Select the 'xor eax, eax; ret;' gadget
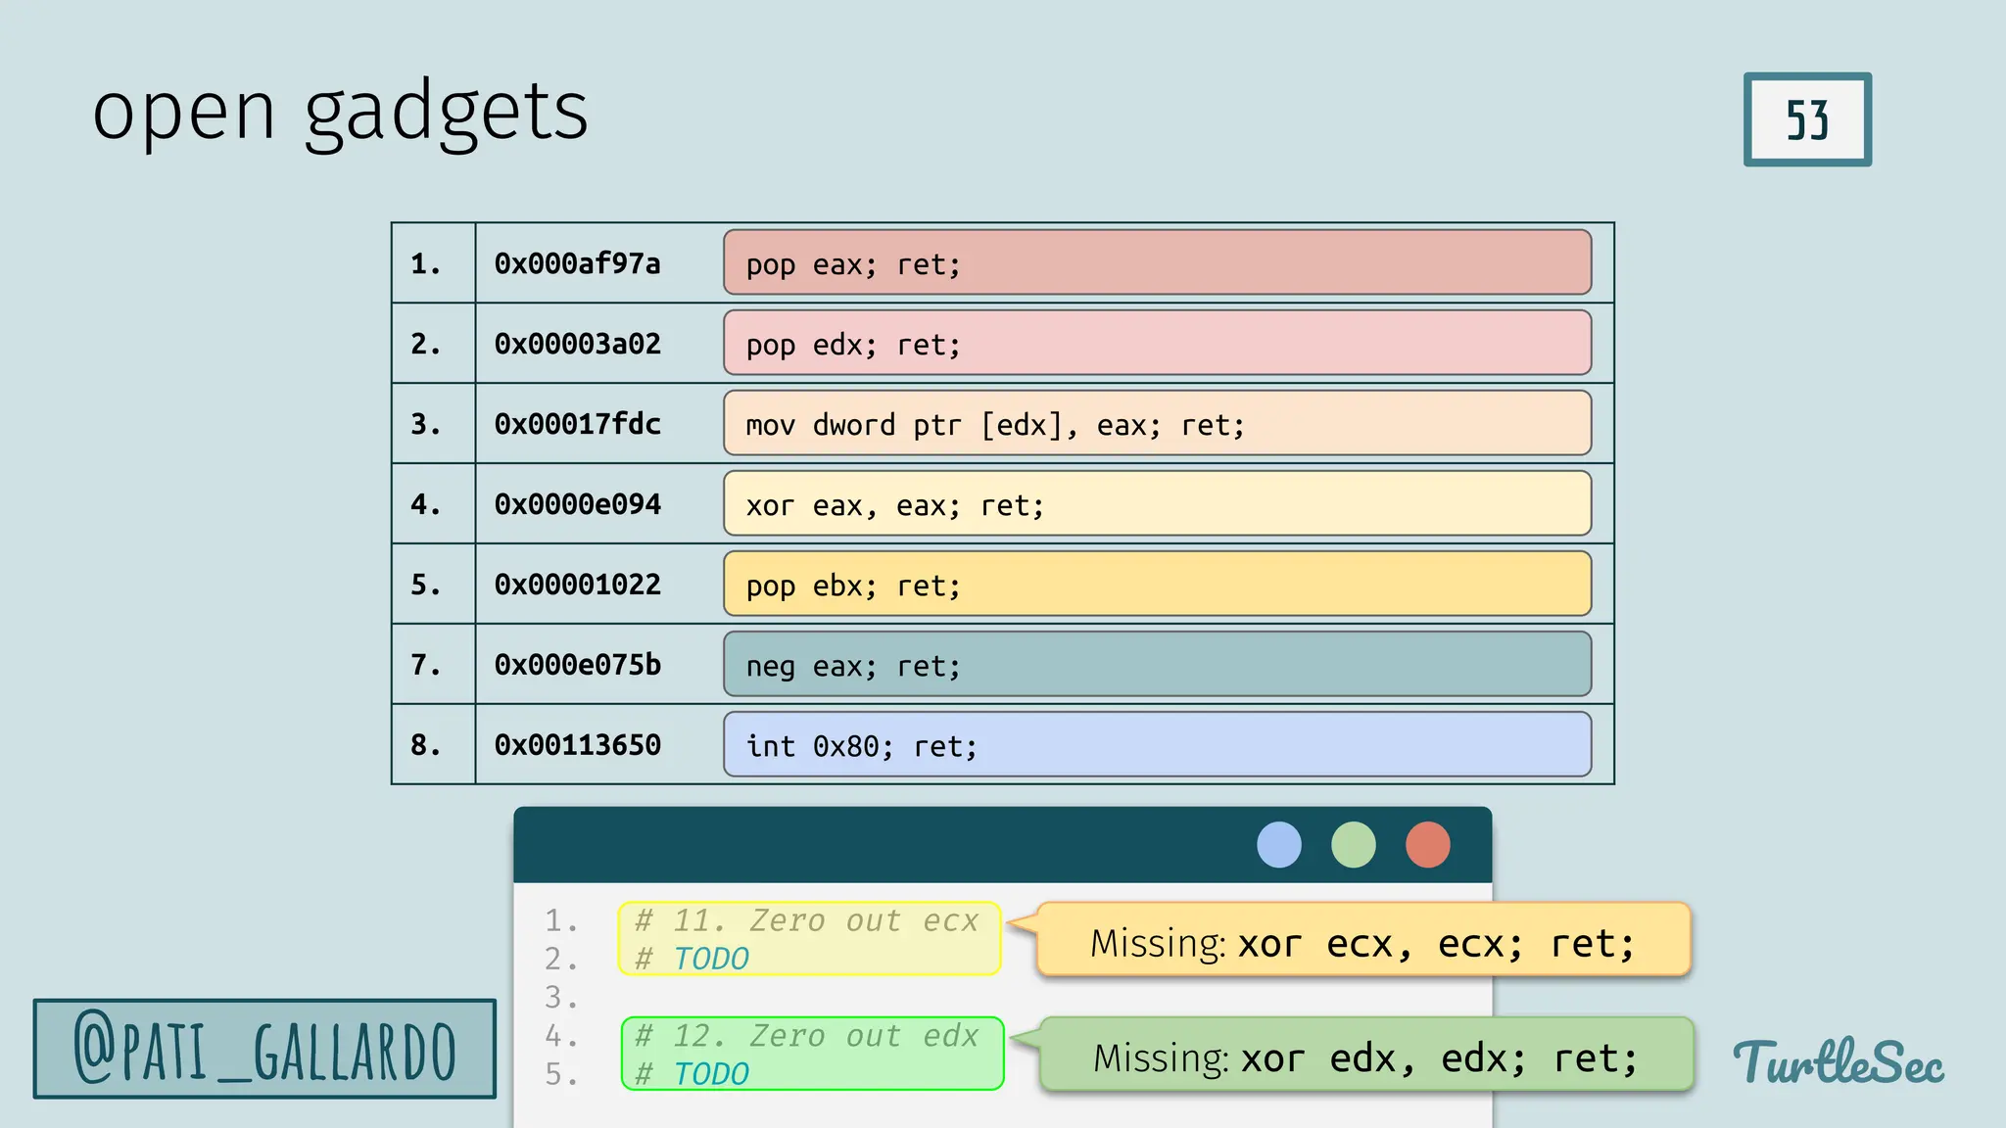 (x=1157, y=503)
